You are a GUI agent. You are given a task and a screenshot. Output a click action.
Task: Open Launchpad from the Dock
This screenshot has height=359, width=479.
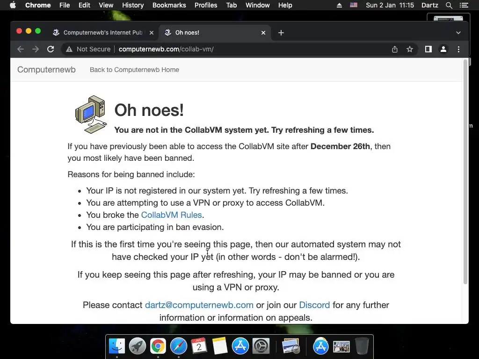[138, 346]
